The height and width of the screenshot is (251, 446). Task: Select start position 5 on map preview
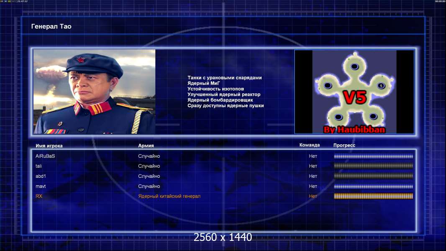381,86
